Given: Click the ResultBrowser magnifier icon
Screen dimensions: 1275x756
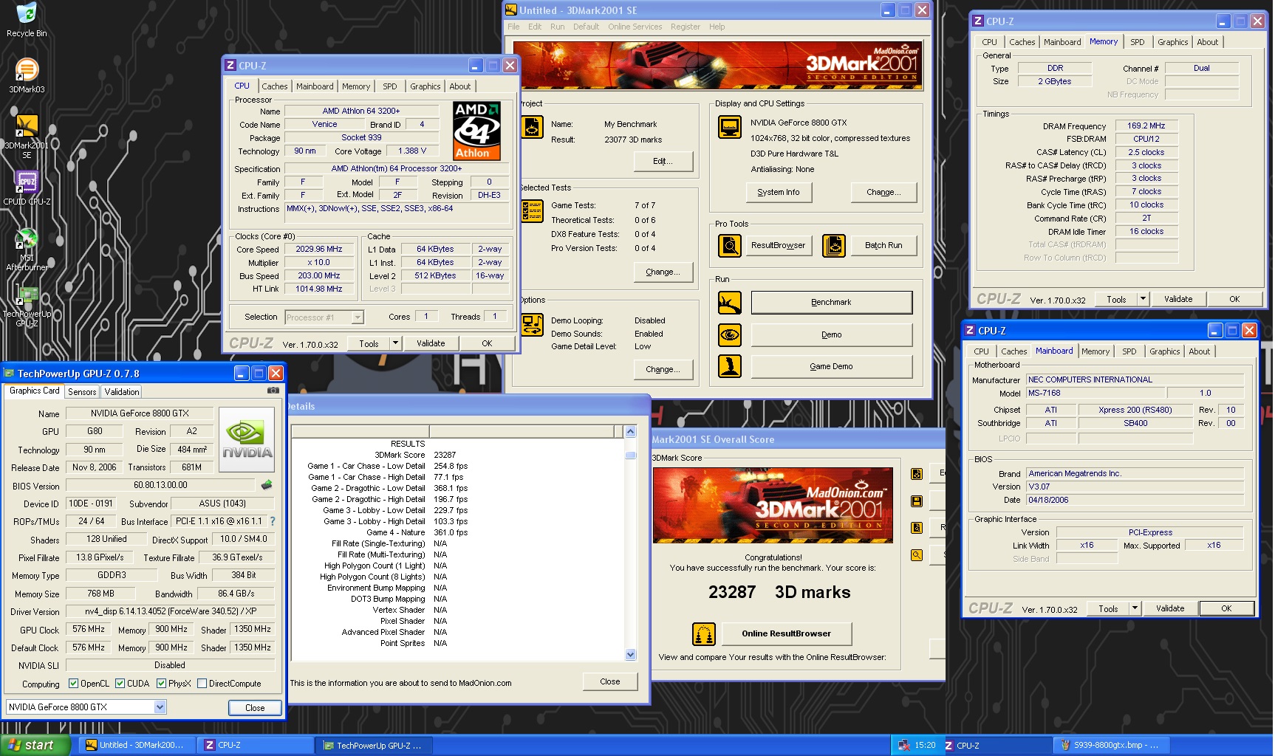Looking at the screenshot, I should (730, 245).
